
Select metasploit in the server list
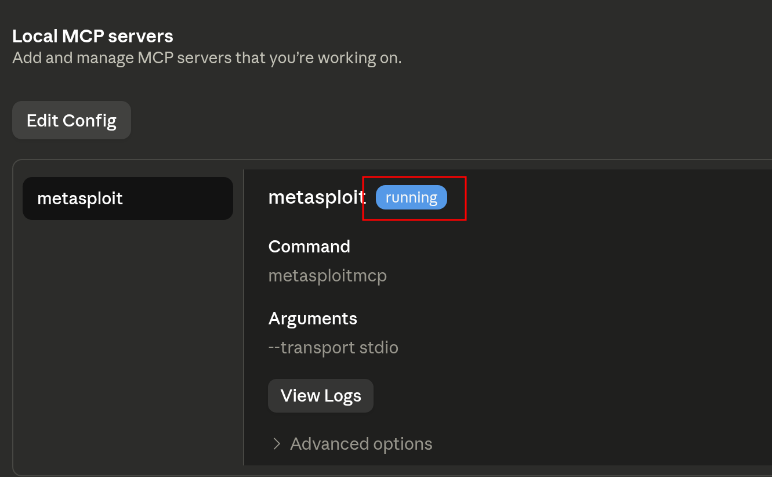click(x=128, y=198)
